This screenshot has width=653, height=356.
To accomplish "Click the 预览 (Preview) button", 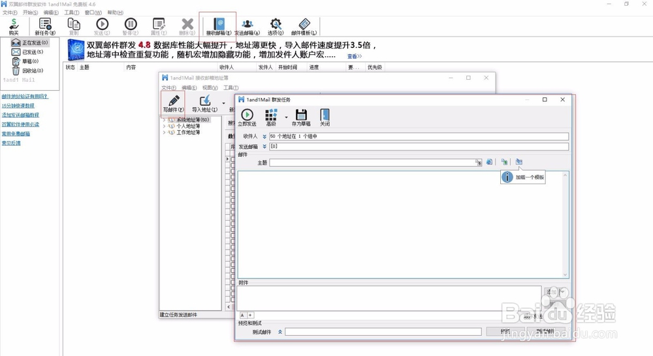I will tap(505, 331).
